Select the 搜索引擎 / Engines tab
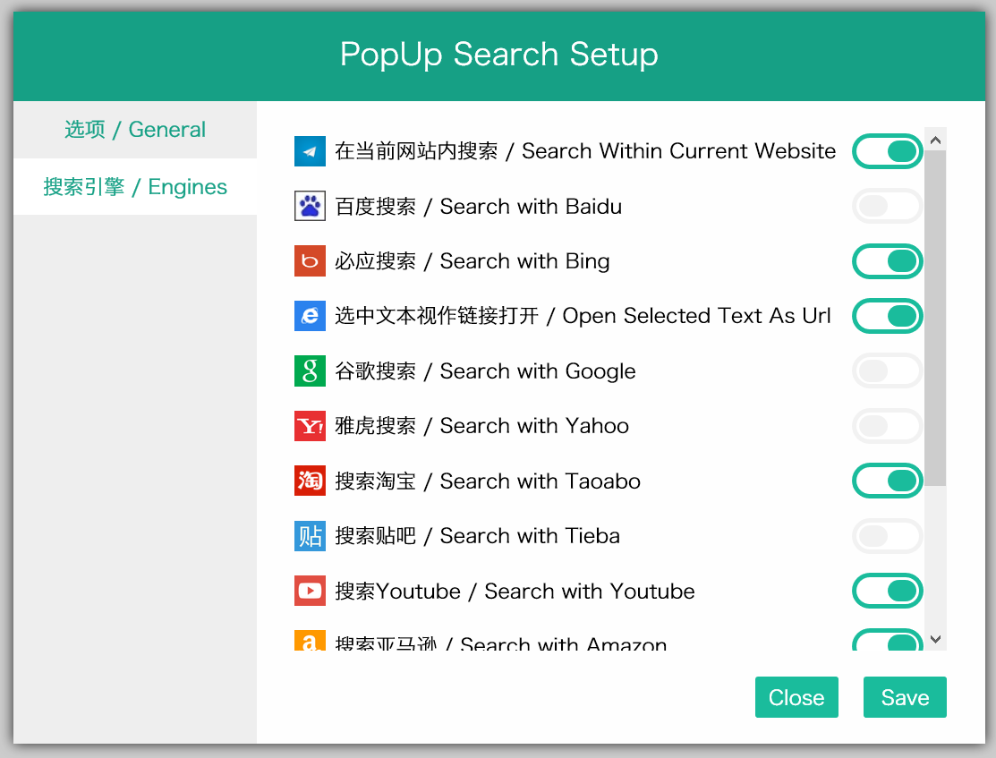 [135, 187]
